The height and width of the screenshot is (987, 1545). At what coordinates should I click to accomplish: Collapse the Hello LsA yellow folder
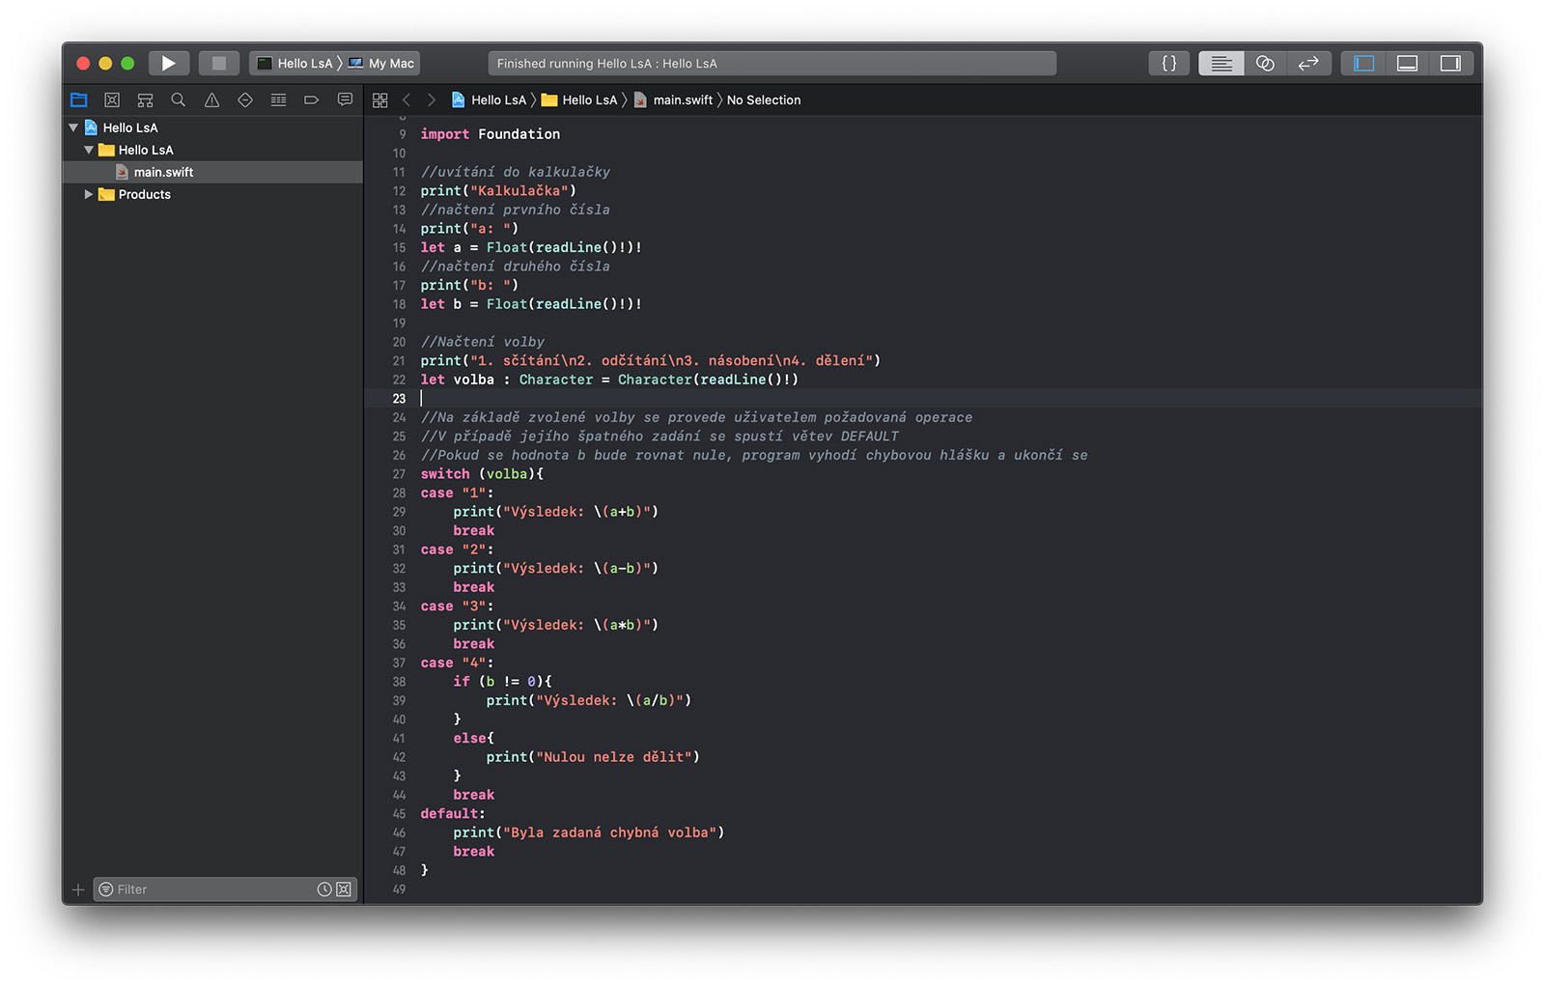pyautogui.click(x=89, y=150)
